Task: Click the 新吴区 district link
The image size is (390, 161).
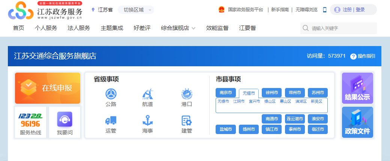Action: (316, 101)
